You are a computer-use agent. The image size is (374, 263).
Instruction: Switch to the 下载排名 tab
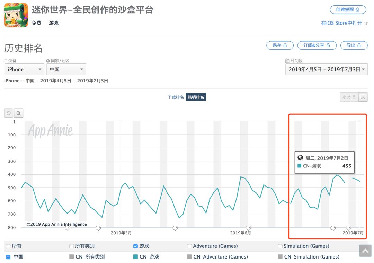tap(176, 97)
